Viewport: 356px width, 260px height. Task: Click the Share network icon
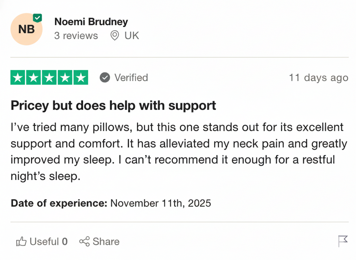84,241
